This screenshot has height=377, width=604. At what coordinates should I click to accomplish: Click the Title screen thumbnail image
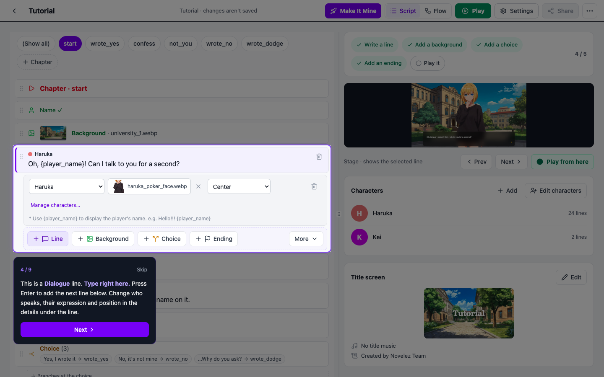click(x=469, y=313)
